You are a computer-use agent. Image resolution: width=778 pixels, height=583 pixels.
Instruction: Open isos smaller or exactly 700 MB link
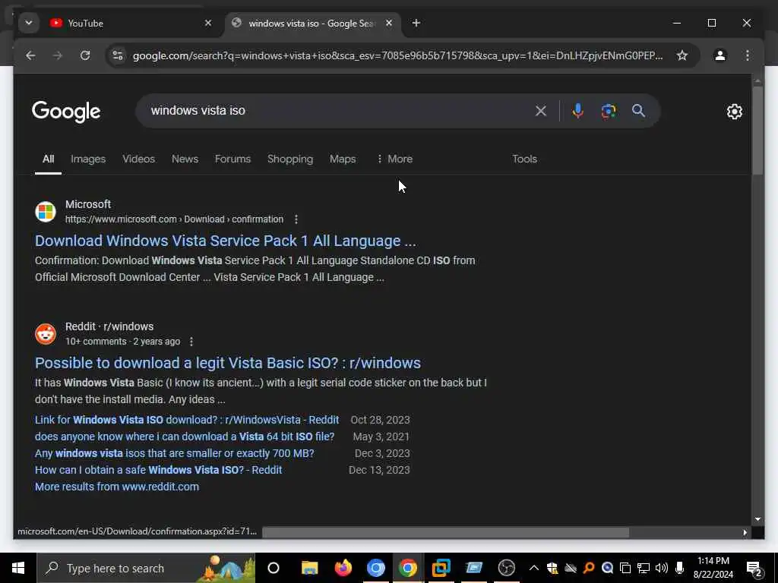tap(174, 454)
